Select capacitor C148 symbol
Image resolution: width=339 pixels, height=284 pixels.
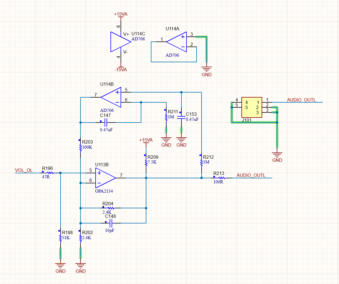[x=111, y=223]
